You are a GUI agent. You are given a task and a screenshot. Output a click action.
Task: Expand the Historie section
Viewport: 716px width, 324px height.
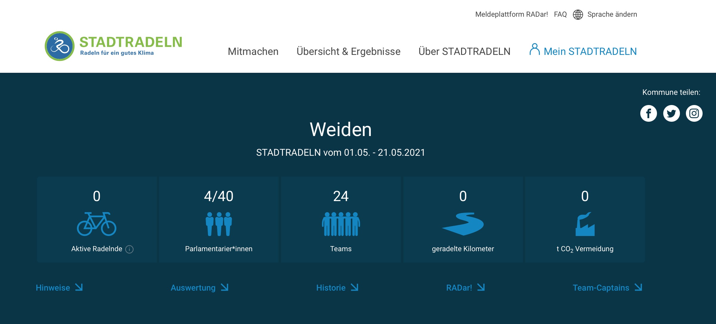tap(337, 288)
